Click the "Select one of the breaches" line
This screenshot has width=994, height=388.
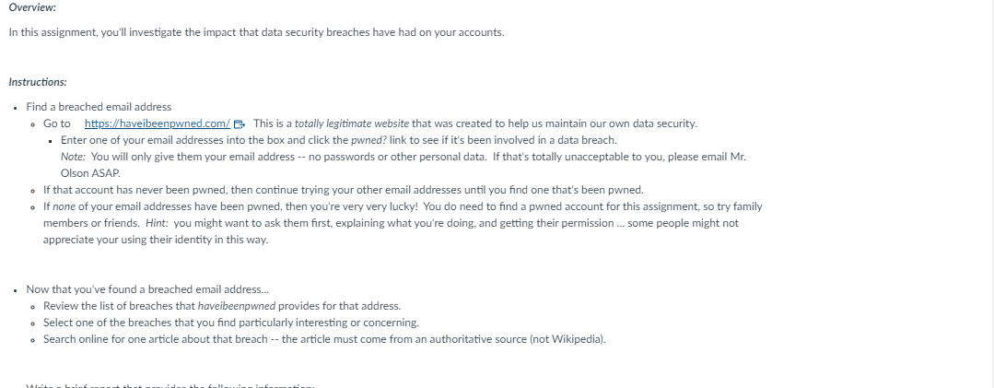[x=230, y=323]
